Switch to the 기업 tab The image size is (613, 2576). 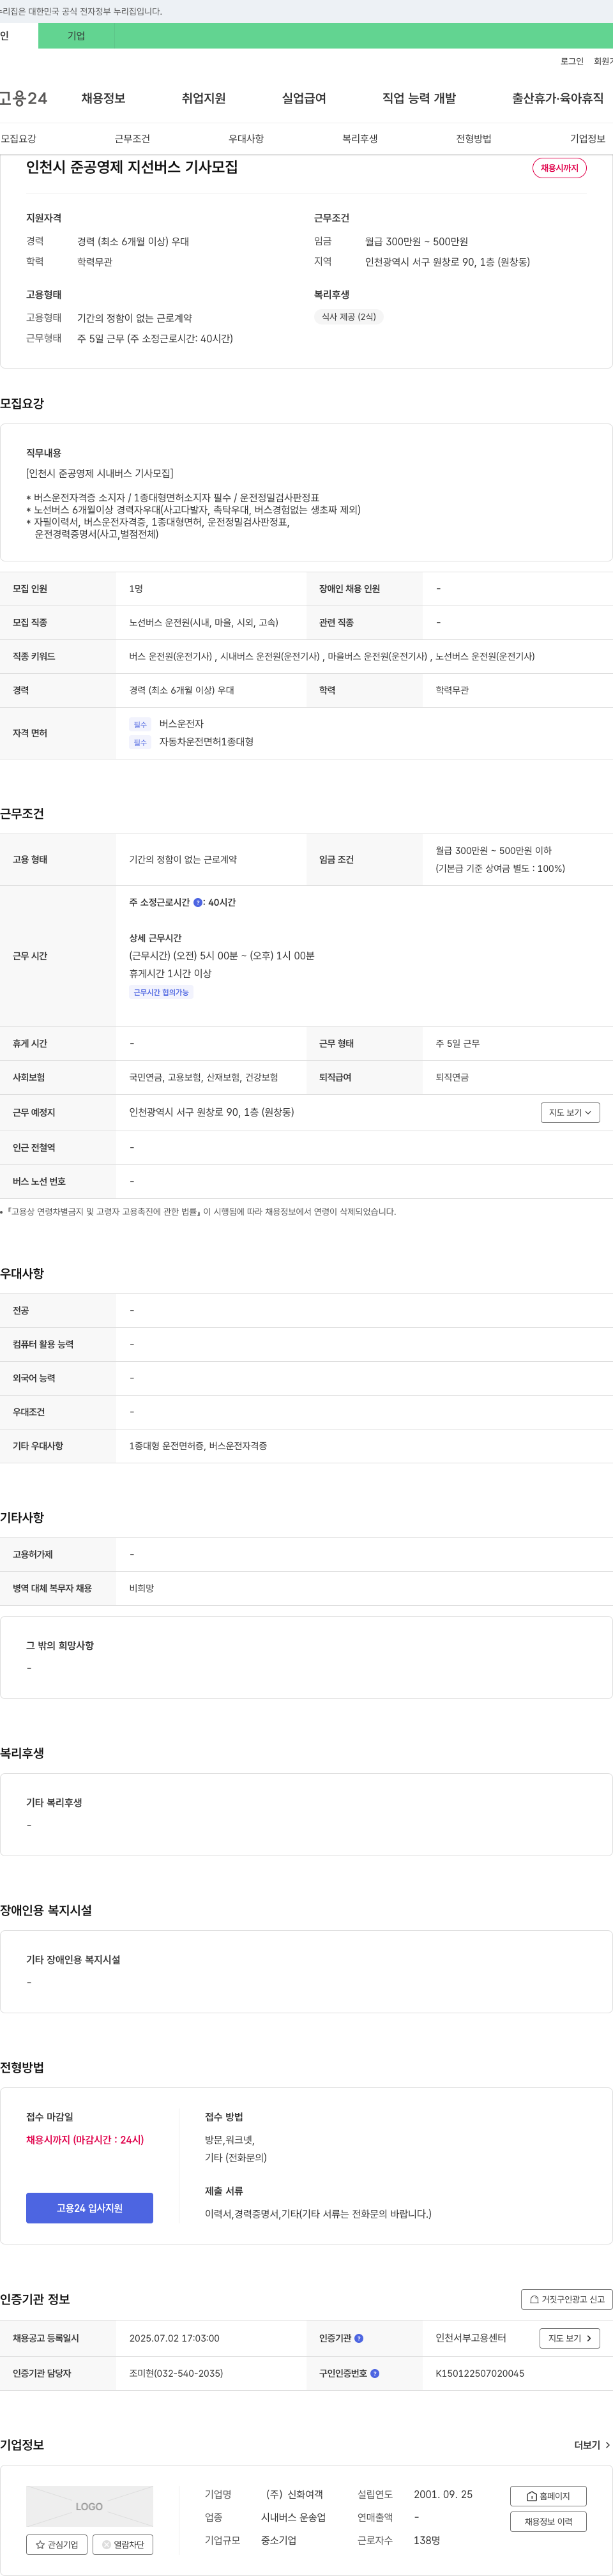(76, 36)
